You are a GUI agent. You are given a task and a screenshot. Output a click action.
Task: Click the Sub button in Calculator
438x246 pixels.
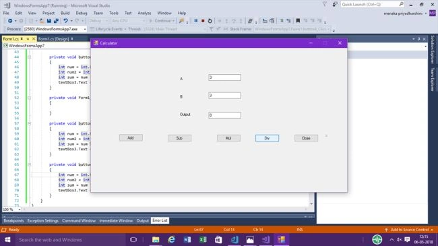[180, 138]
